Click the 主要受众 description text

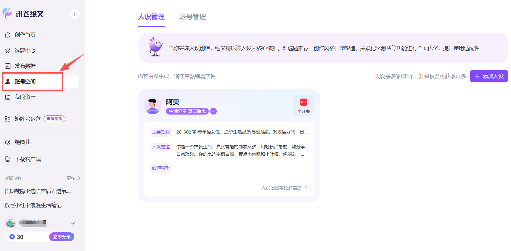point(242,132)
